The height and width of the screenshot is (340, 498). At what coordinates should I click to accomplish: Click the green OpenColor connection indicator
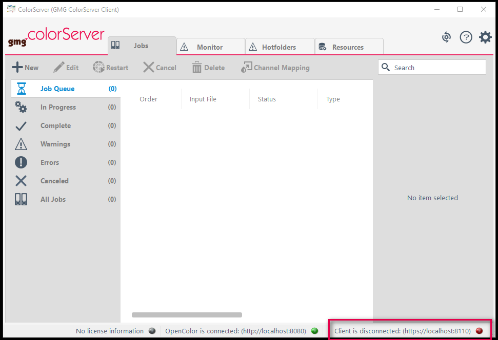315,331
